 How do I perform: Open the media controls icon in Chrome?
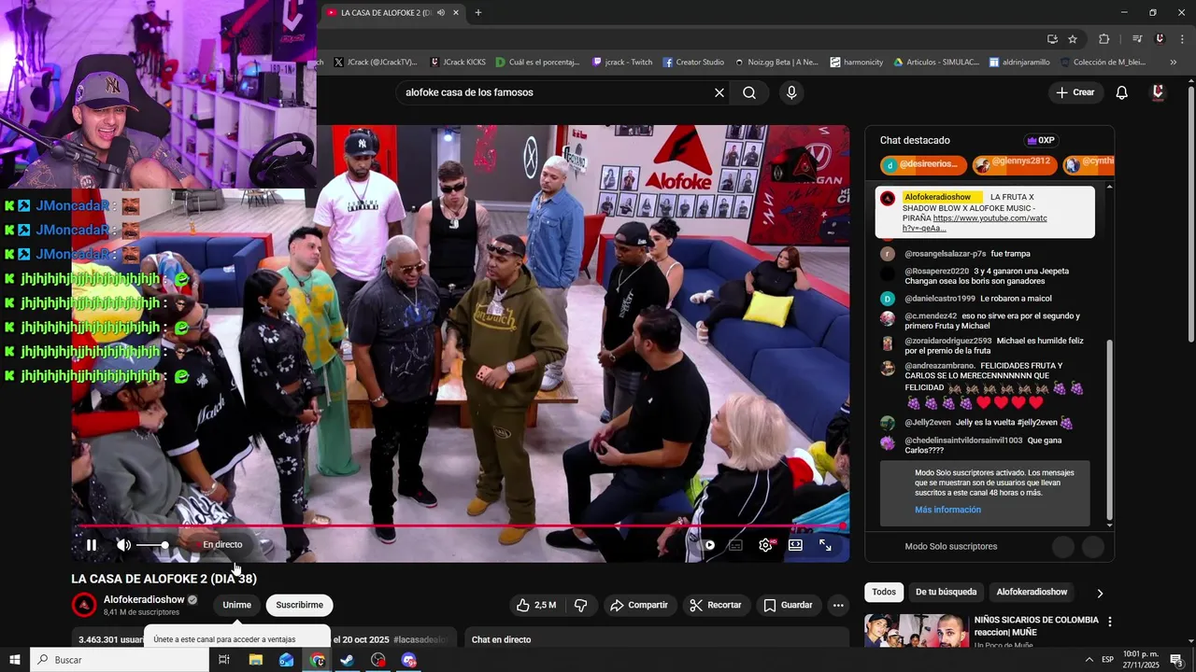[x=1137, y=39]
